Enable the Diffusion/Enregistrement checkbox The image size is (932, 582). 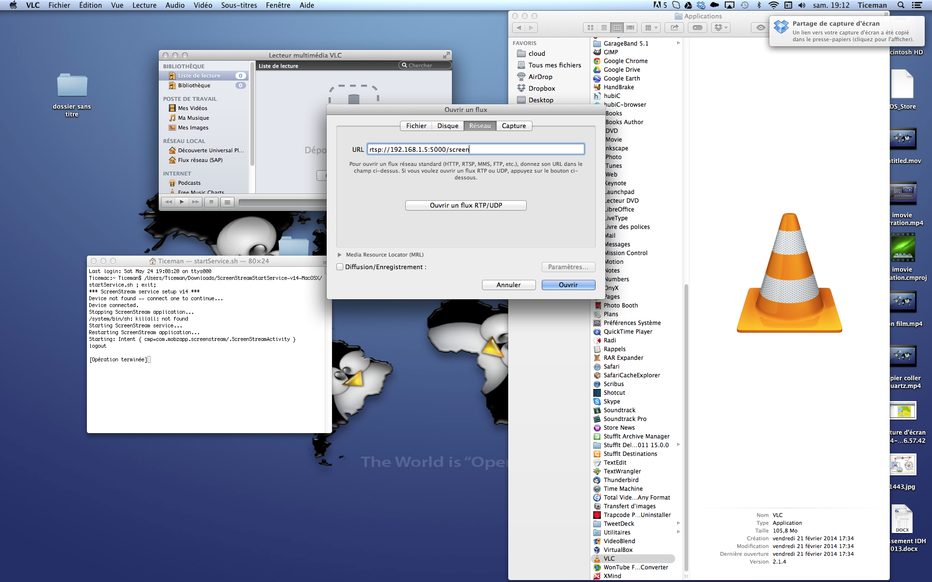[x=340, y=267]
